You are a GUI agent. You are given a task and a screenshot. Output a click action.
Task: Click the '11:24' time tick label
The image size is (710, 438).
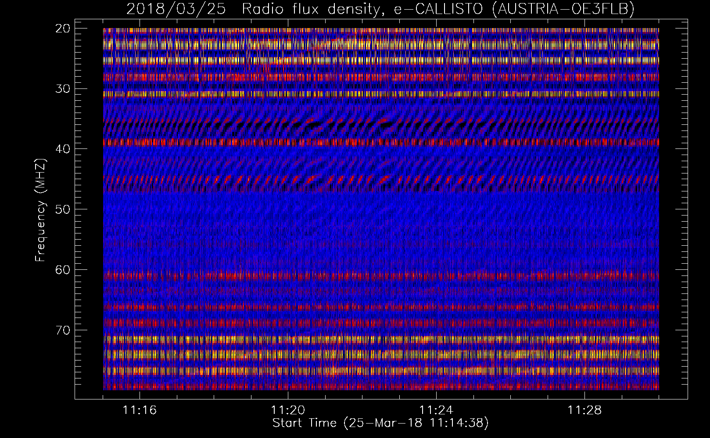436,410
